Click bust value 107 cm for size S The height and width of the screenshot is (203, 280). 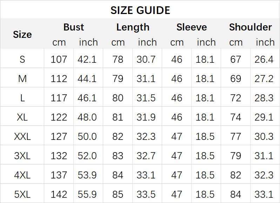tap(59, 59)
